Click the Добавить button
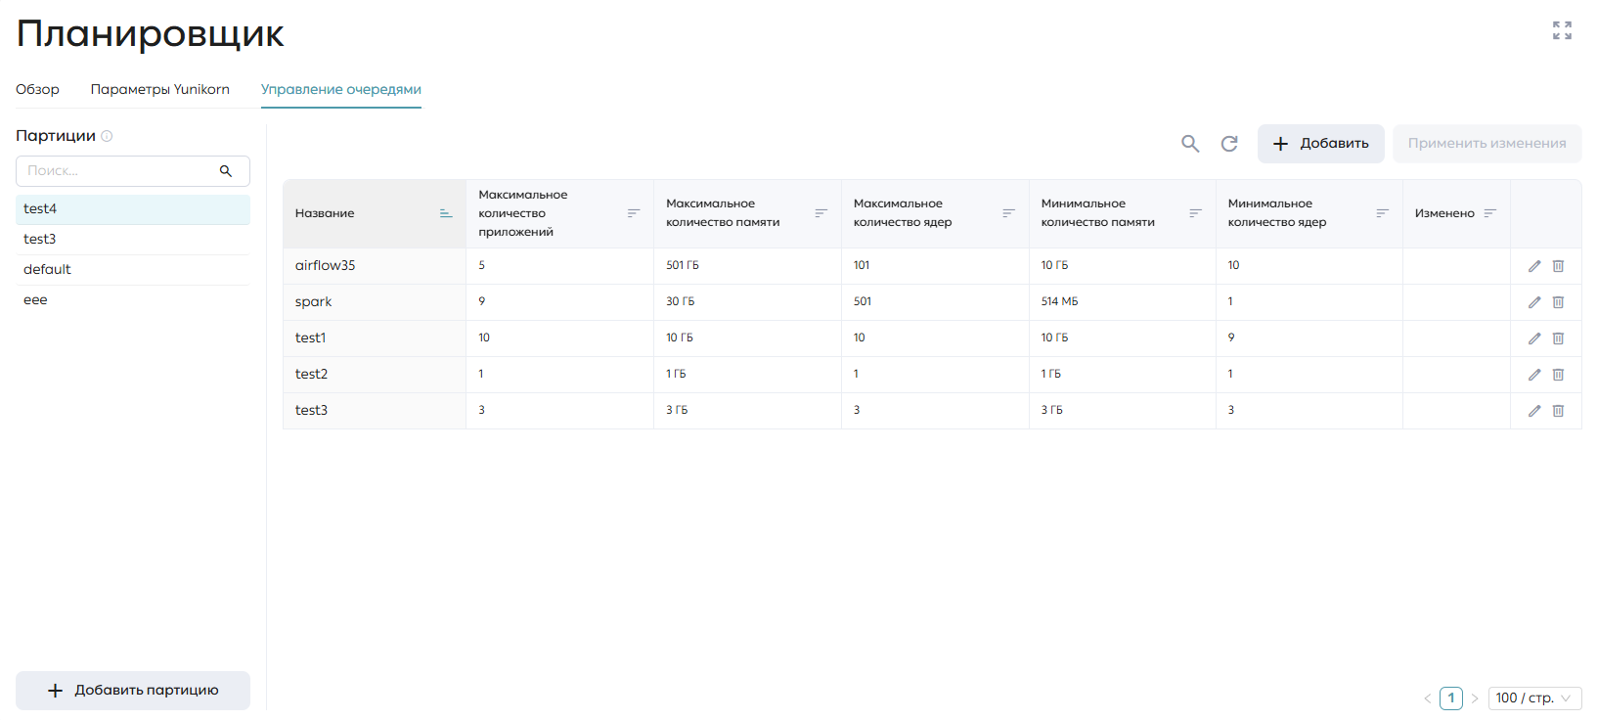Viewport: 1597px width, 720px height. point(1320,144)
